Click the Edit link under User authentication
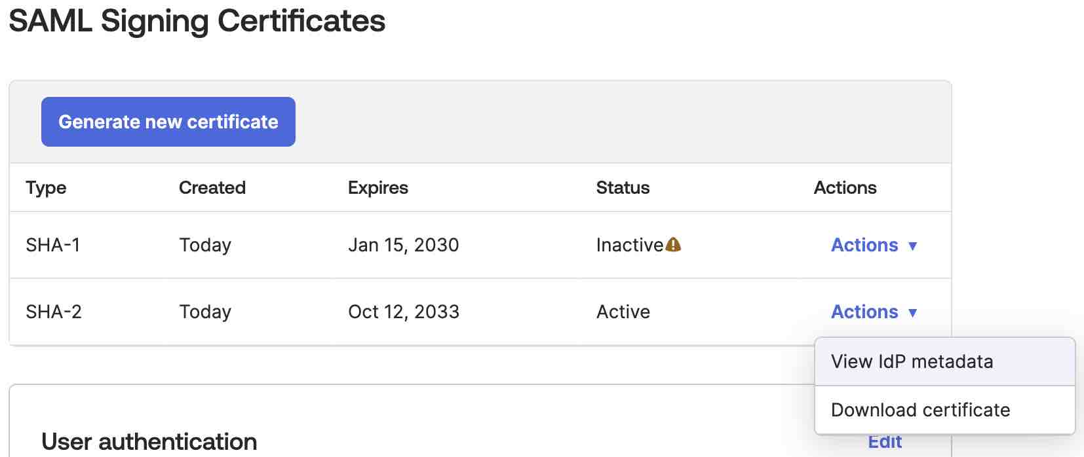This screenshot has height=457, width=1084. [885, 441]
